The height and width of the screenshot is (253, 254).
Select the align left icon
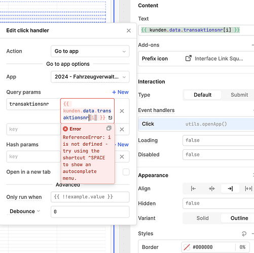pyautogui.click(x=193, y=188)
